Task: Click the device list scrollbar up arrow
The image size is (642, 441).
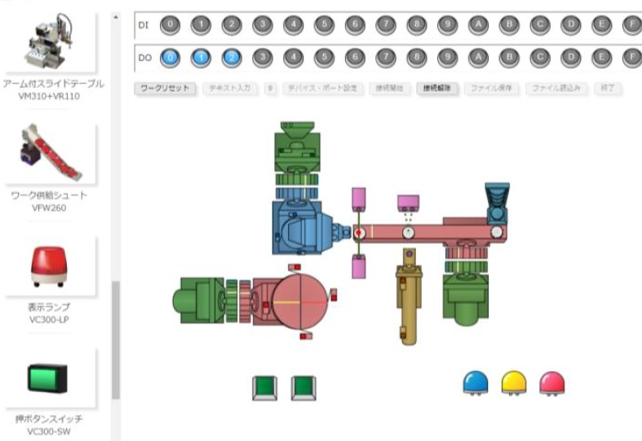Action: click(116, 16)
